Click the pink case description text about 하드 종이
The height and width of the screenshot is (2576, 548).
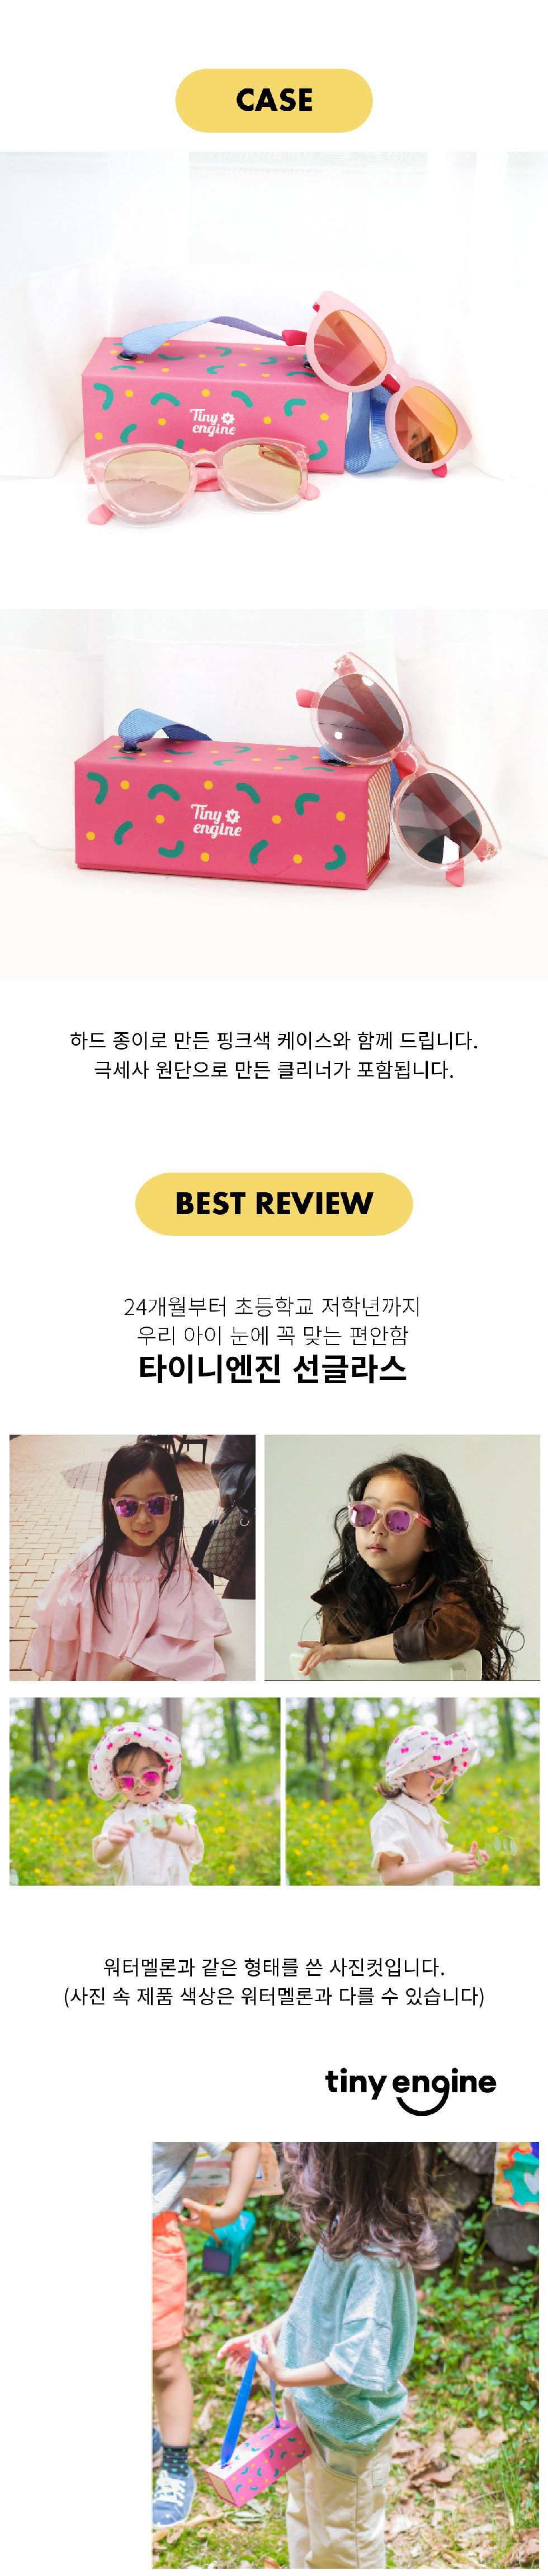tap(273, 1040)
